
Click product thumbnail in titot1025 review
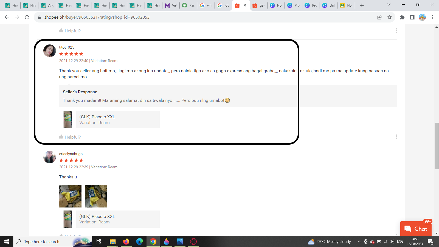(67, 119)
